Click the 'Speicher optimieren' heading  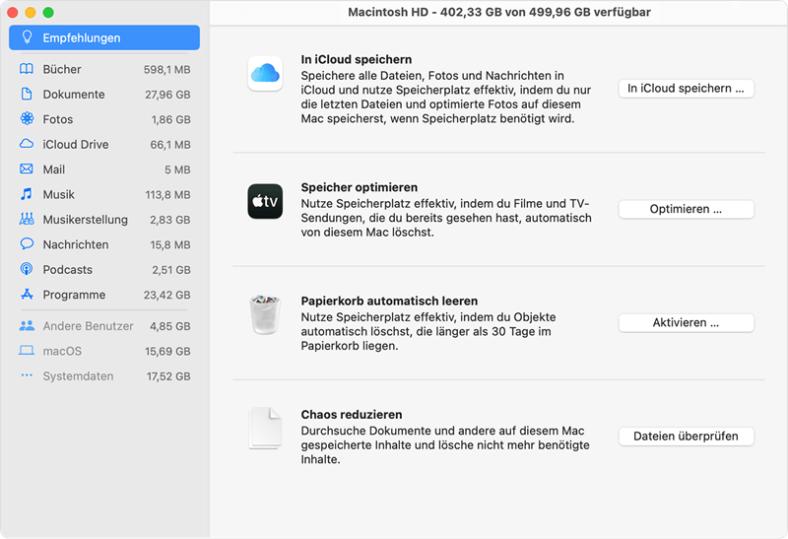point(360,187)
